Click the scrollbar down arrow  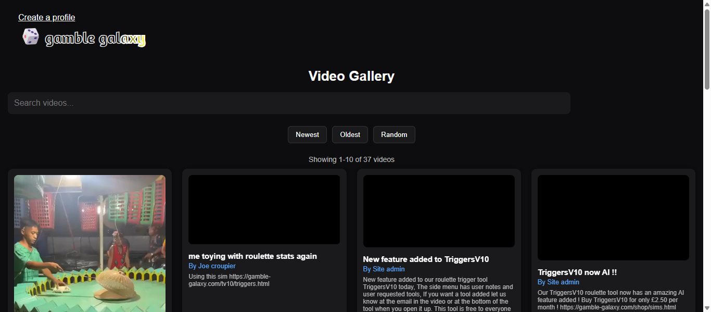[x=706, y=307]
